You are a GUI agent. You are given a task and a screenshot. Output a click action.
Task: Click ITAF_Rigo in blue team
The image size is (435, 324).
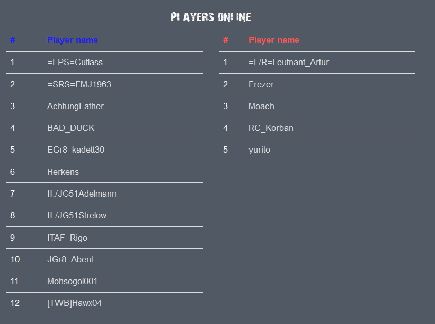tap(67, 238)
